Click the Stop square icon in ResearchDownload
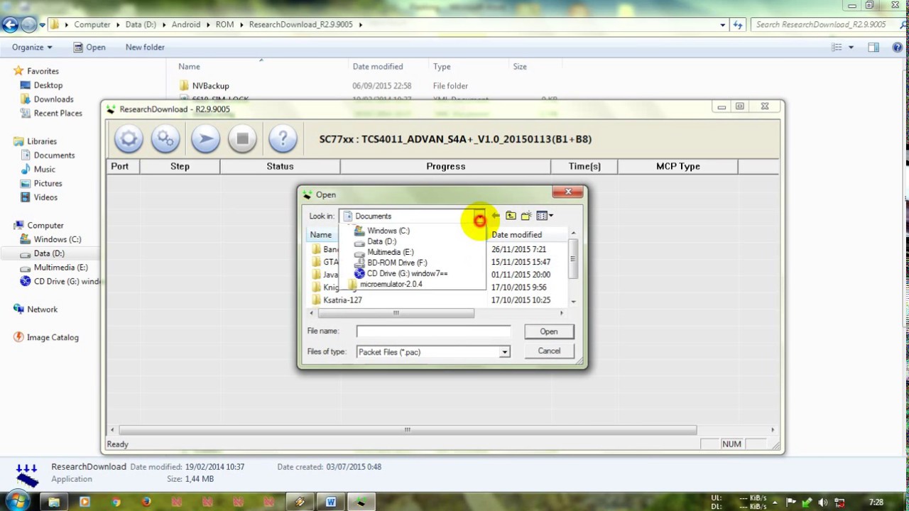The image size is (909, 511). pyautogui.click(x=242, y=139)
